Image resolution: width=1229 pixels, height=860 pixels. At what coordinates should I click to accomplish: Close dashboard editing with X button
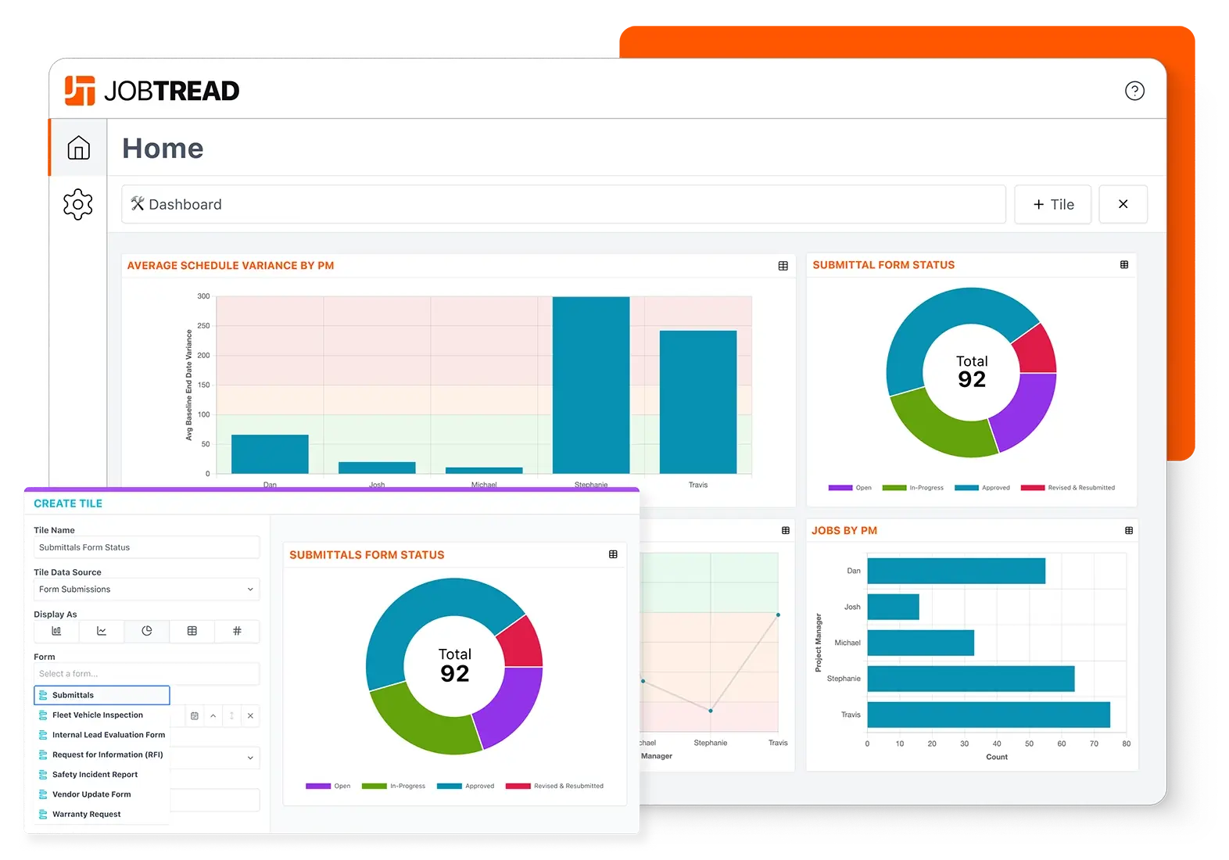coord(1123,204)
